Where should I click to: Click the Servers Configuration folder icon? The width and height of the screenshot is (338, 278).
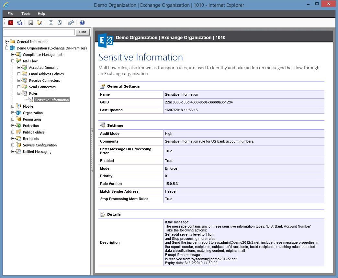(x=18, y=145)
